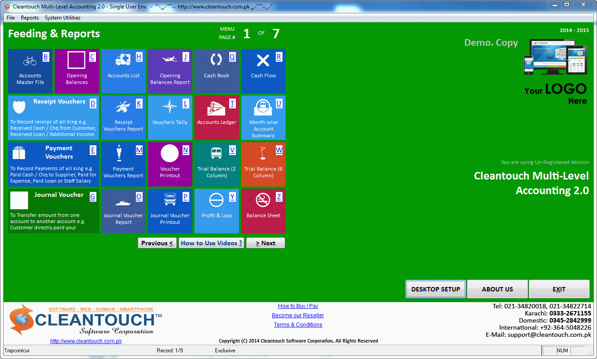This screenshot has width=597, height=359.
Task: Open the File menu
Action: coord(11,18)
